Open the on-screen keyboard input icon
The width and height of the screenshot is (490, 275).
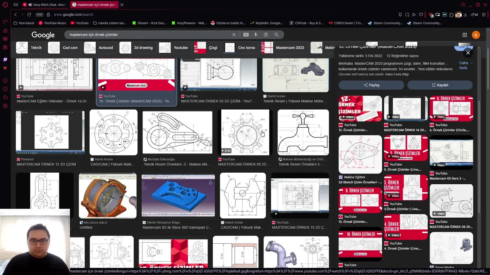[246, 34]
